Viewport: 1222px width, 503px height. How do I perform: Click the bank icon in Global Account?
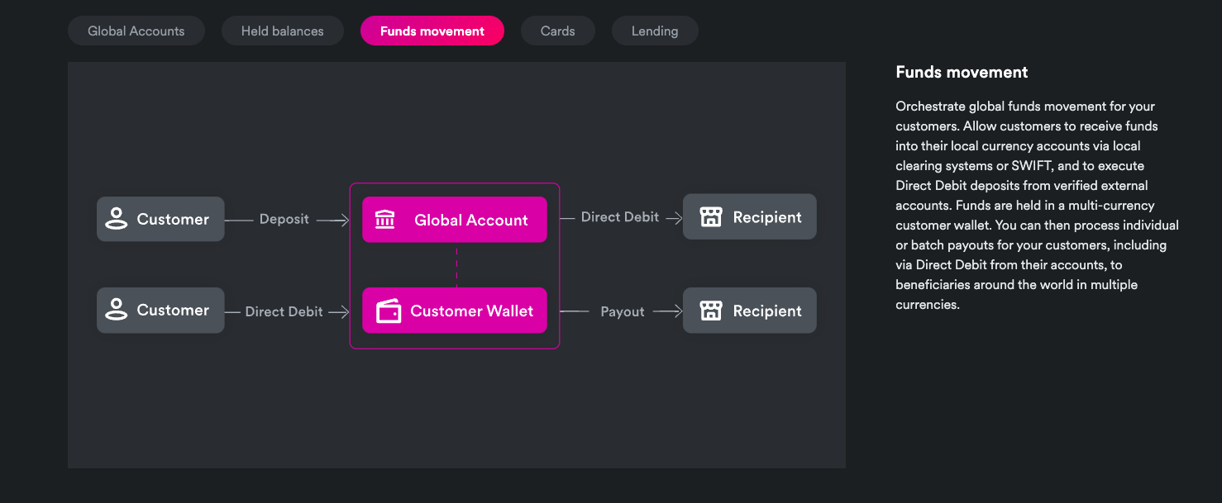pos(385,220)
